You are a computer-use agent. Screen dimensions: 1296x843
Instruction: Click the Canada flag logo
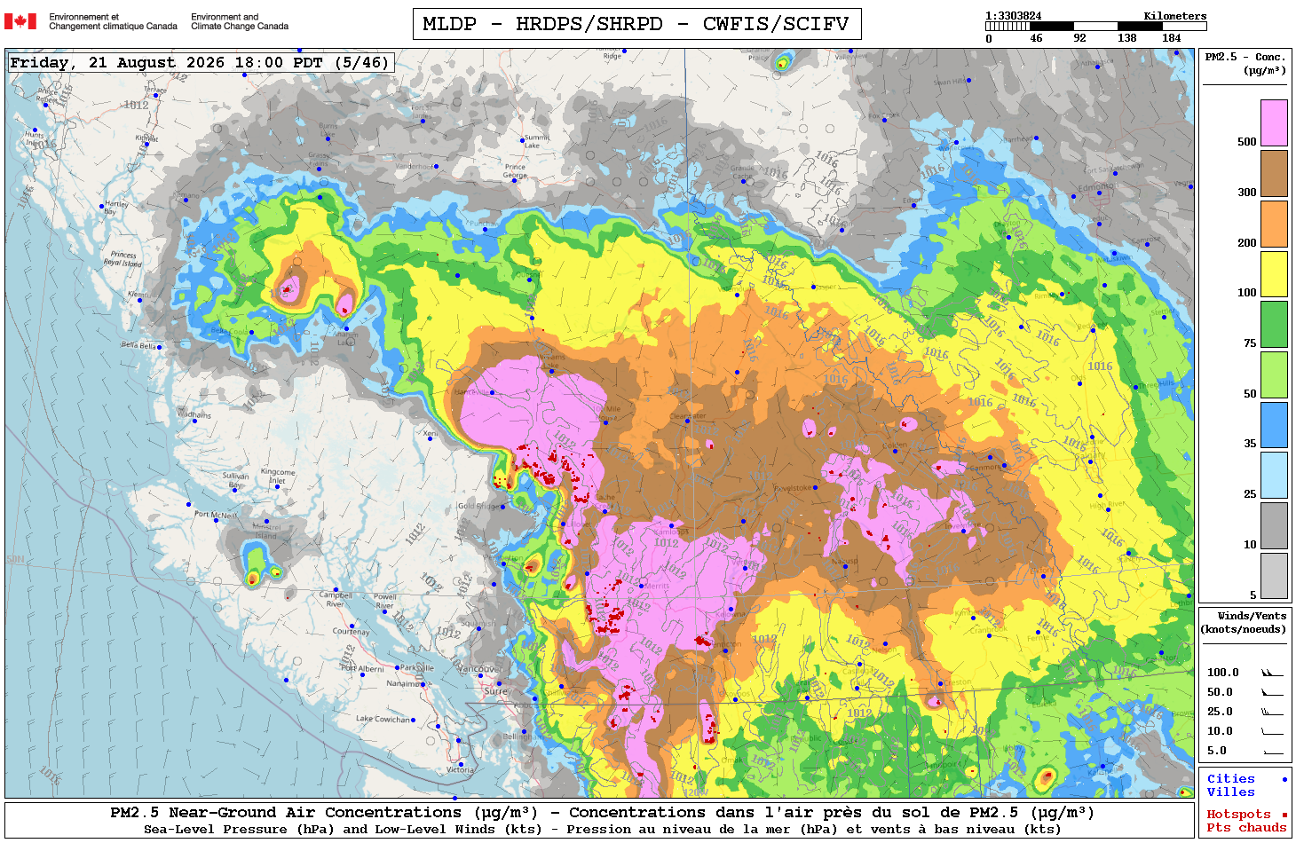coord(20,21)
